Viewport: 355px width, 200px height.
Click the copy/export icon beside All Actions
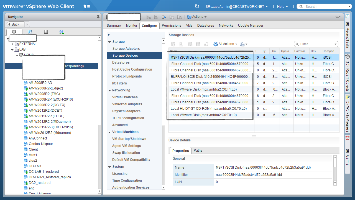(243, 44)
